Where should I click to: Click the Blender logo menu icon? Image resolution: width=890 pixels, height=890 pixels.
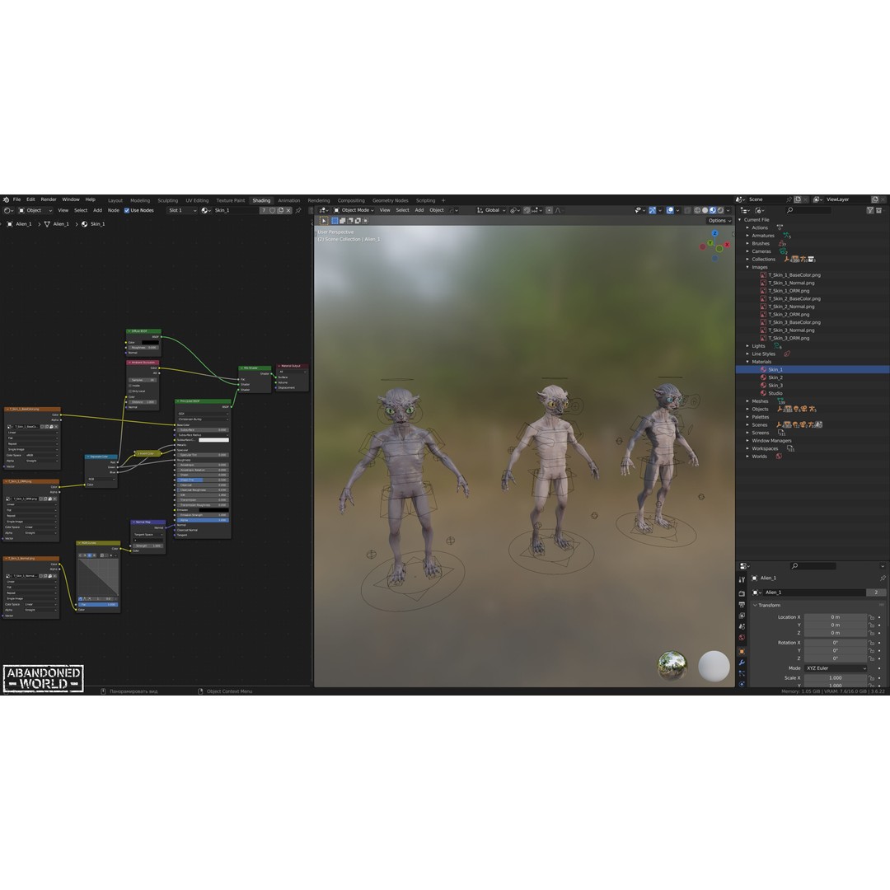click(x=6, y=199)
